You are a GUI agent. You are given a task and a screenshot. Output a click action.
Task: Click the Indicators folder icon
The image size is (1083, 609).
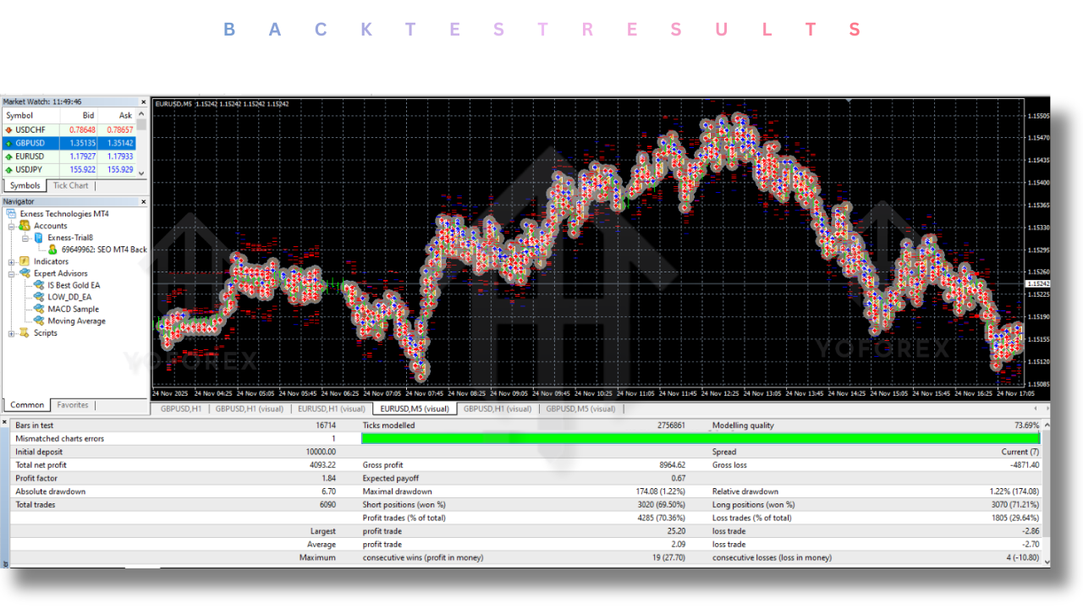[25, 261]
